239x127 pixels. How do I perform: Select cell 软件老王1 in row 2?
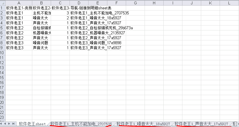coord(19,13)
